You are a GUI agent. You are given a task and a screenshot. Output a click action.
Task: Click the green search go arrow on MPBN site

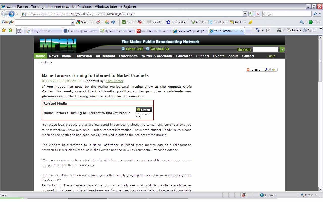coord(282,49)
